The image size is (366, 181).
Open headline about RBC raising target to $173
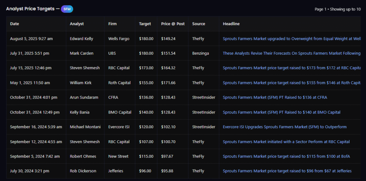pyautogui.click(x=291, y=68)
